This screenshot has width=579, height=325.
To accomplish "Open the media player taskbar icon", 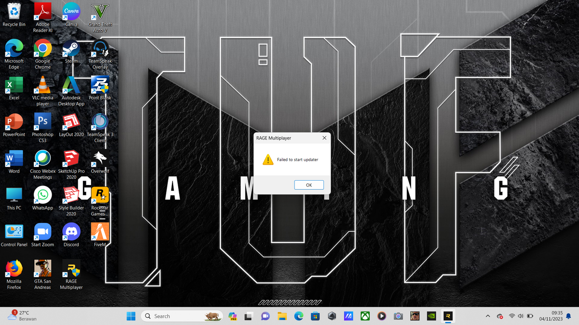I will pyautogui.click(x=381, y=316).
